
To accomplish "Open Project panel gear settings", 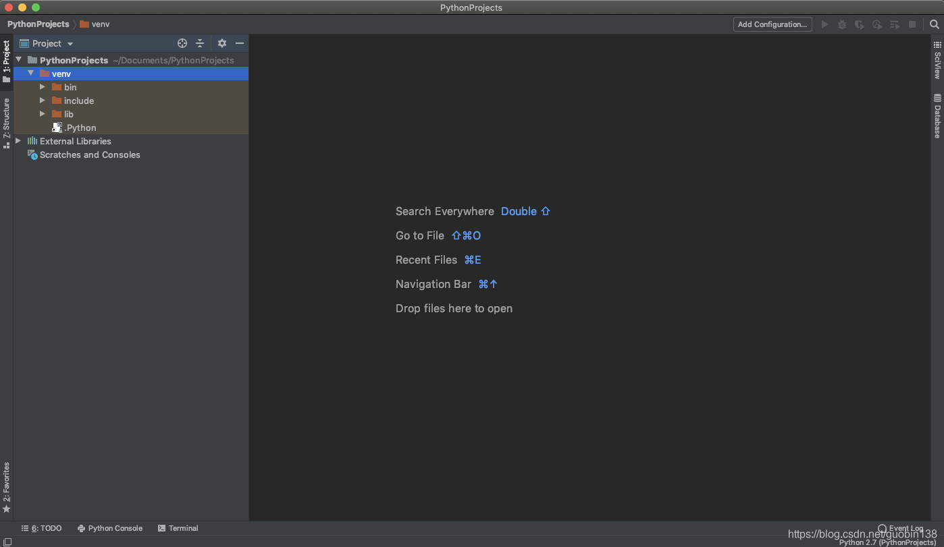I will point(222,43).
